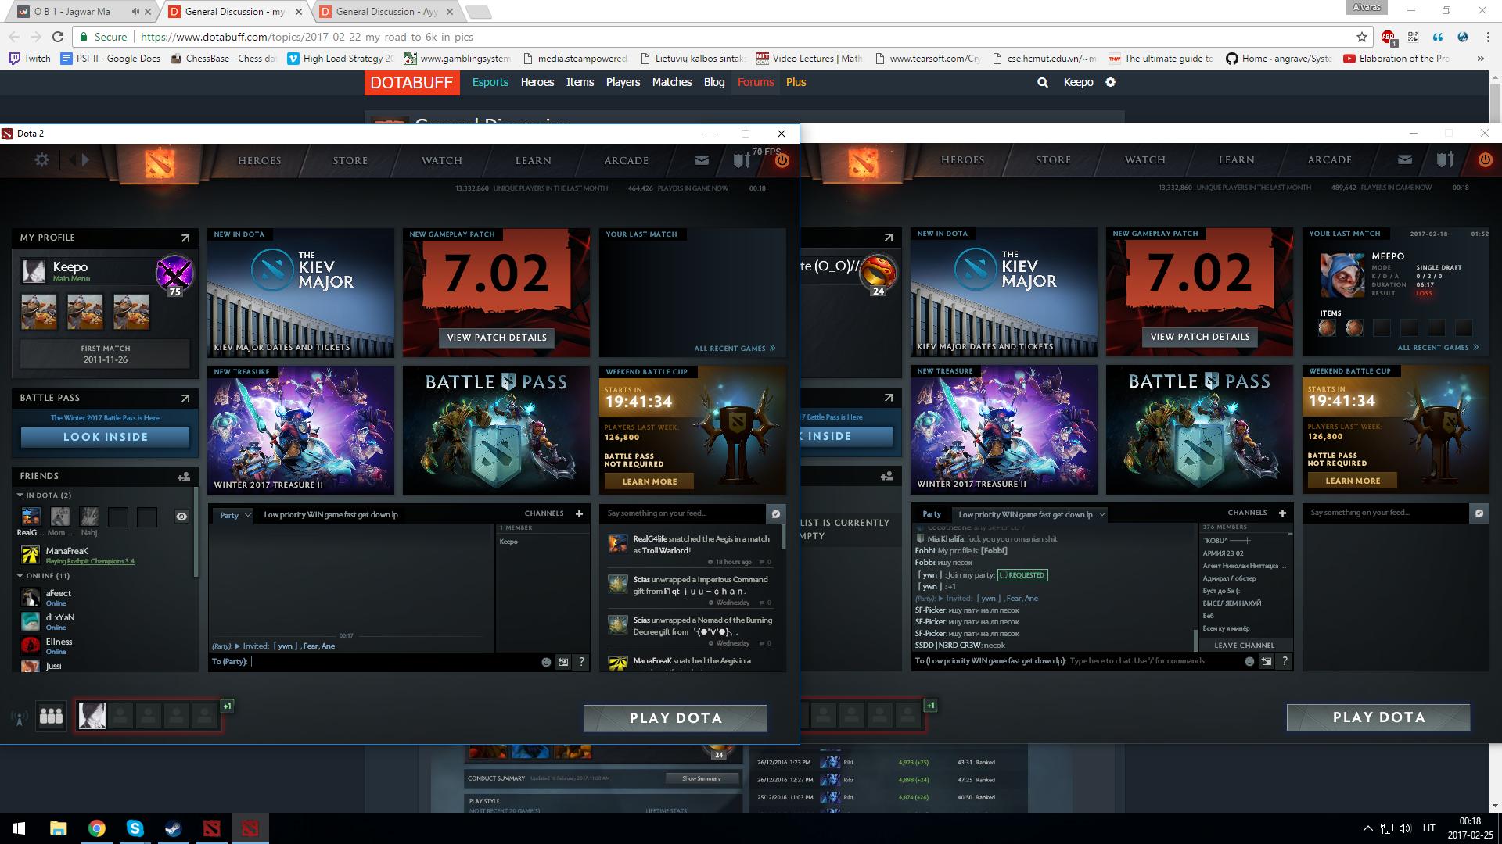The image size is (1502, 844).
Task: Open emoticon picker in rear window chat
Action: tap(1249, 661)
